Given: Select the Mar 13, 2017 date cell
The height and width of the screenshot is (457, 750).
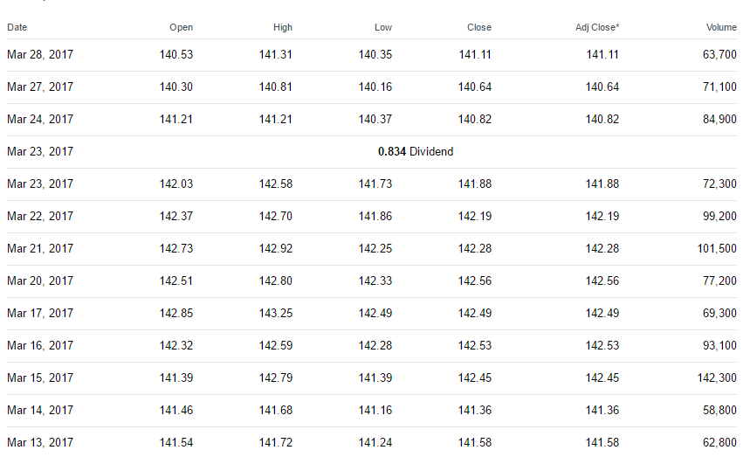Looking at the screenshot, I should pyautogui.click(x=40, y=443).
